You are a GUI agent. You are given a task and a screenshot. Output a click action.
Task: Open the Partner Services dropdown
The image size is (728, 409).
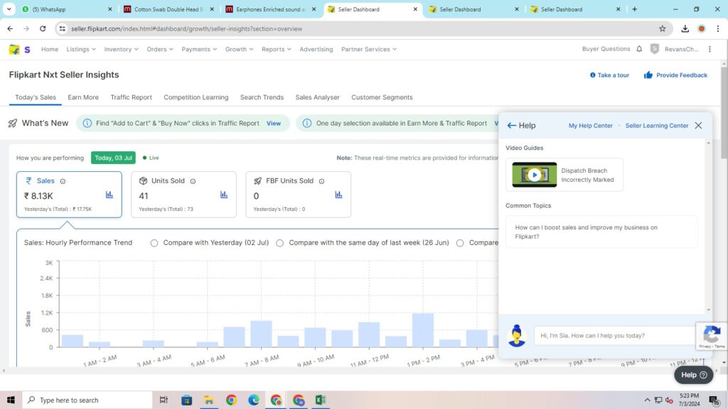pyautogui.click(x=368, y=50)
